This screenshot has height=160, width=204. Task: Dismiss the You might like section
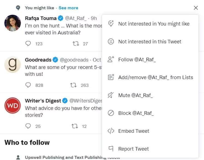pyautogui.click(x=196, y=8)
